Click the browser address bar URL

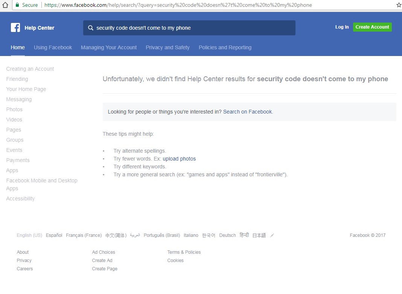click(178, 5)
